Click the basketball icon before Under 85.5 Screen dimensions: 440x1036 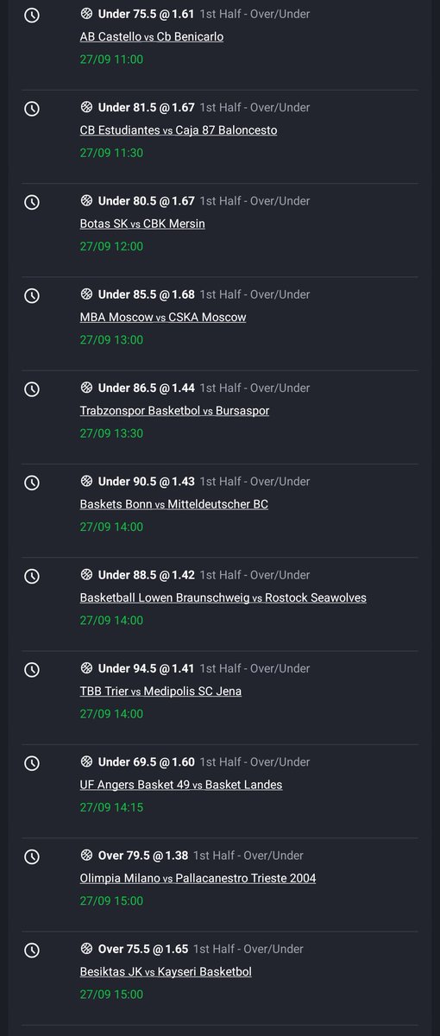(86, 294)
